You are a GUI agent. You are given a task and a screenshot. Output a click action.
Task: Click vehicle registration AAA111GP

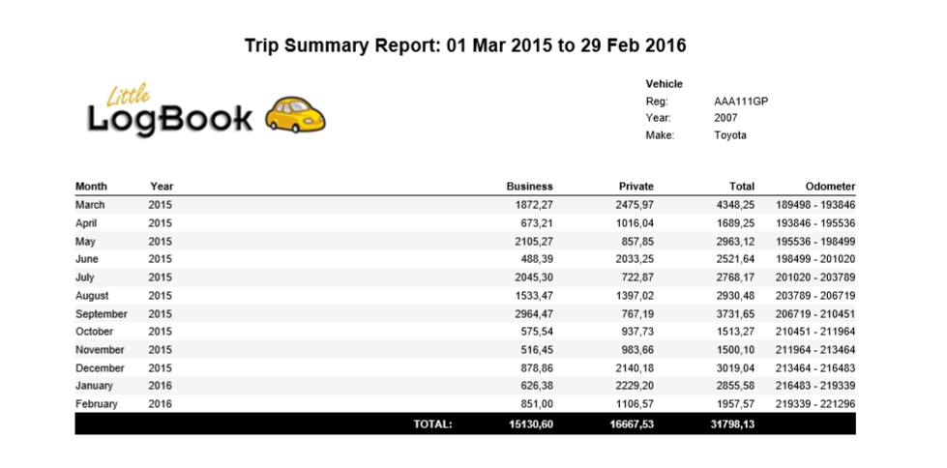pos(740,102)
